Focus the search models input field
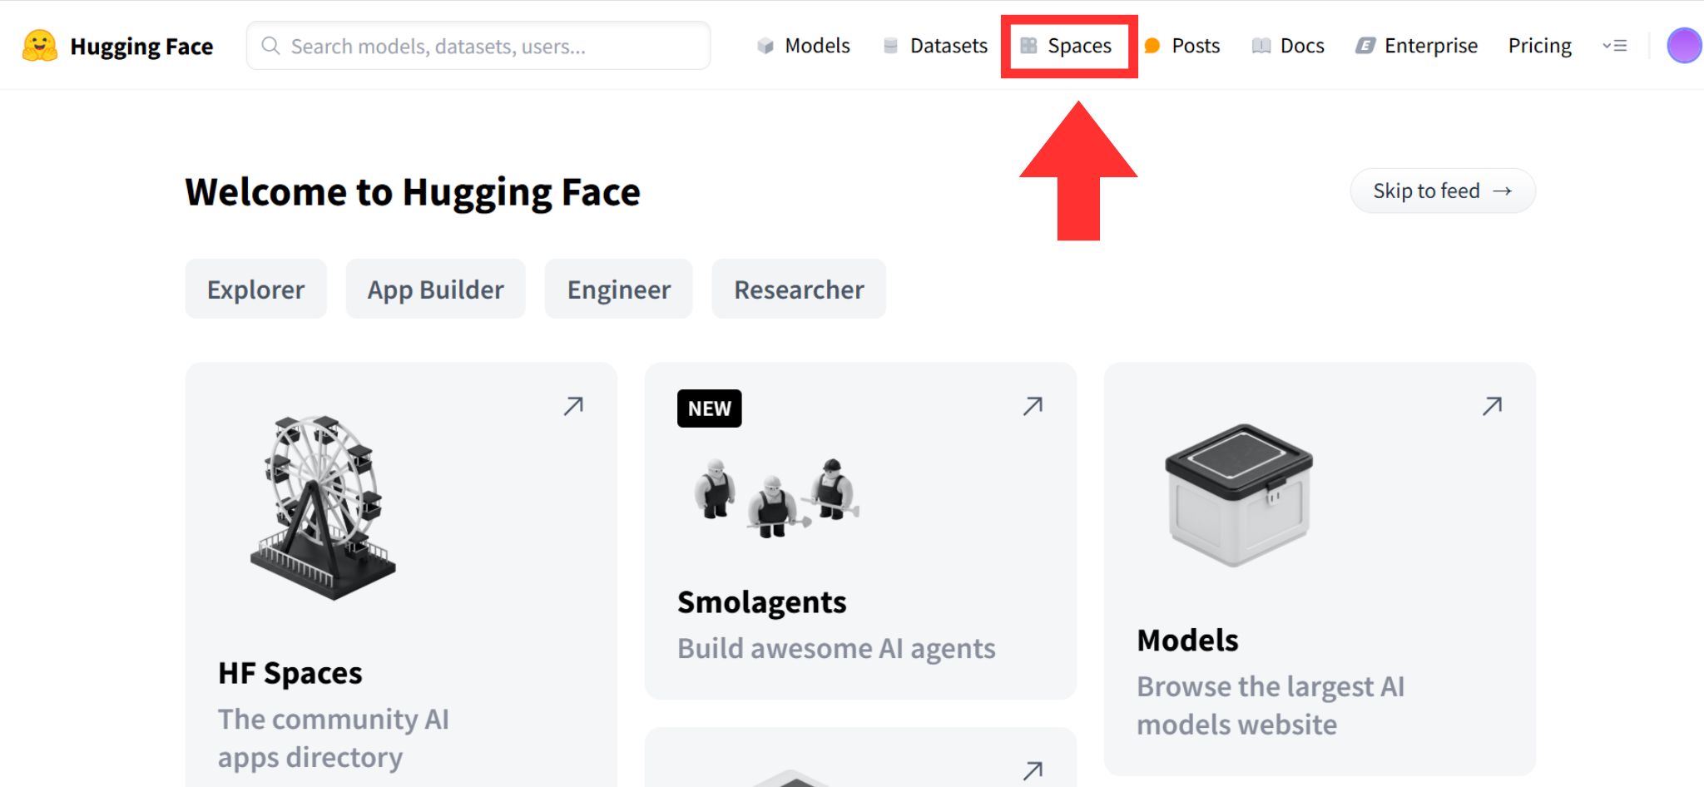This screenshot has width=1704, height=787. click(491, 46)
